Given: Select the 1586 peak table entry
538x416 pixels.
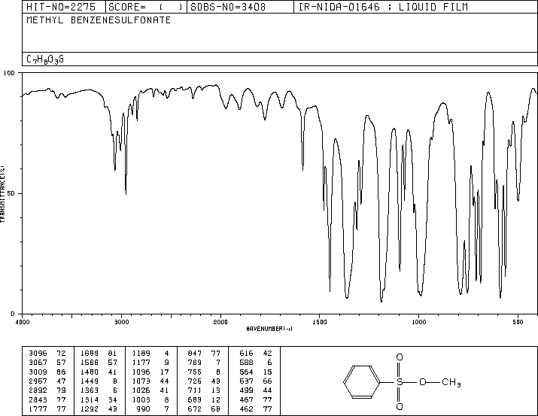Looking at the screenshot, I should point(99,363).
